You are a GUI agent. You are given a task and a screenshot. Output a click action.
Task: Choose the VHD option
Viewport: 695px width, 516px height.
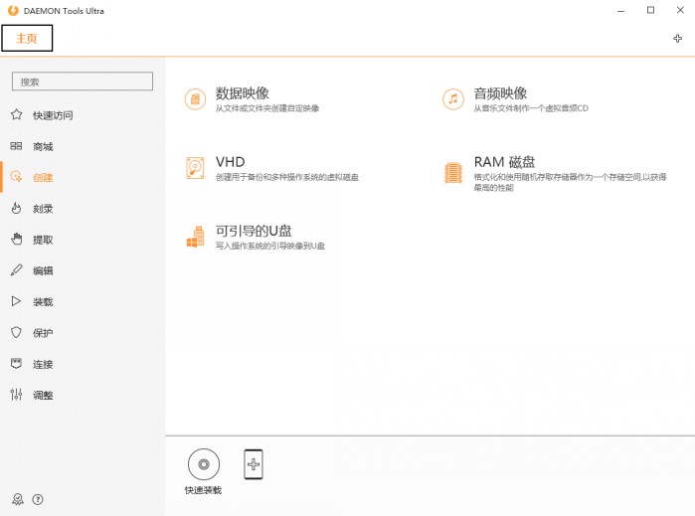[230, 162]
